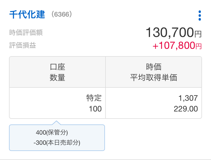This screenshot has width=211, height=160.
Task: Click the 円 unit beside 130,700
Action: 198,34
